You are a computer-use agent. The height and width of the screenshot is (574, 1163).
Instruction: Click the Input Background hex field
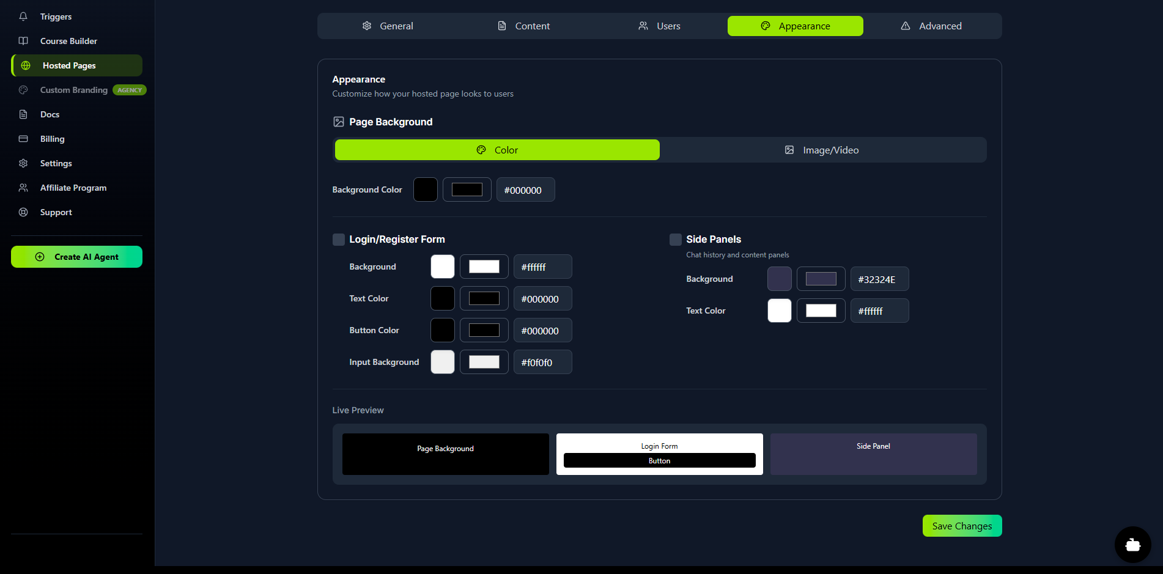coord(542,362)
